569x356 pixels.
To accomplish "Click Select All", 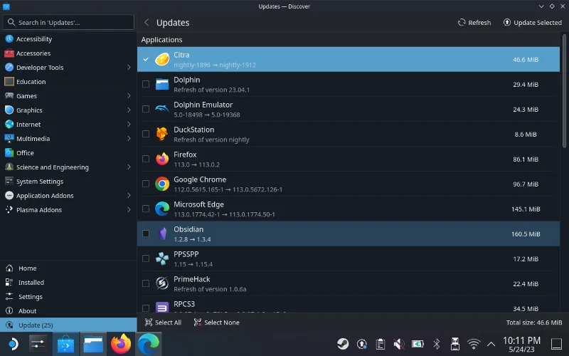I will [x=163, y=323].
